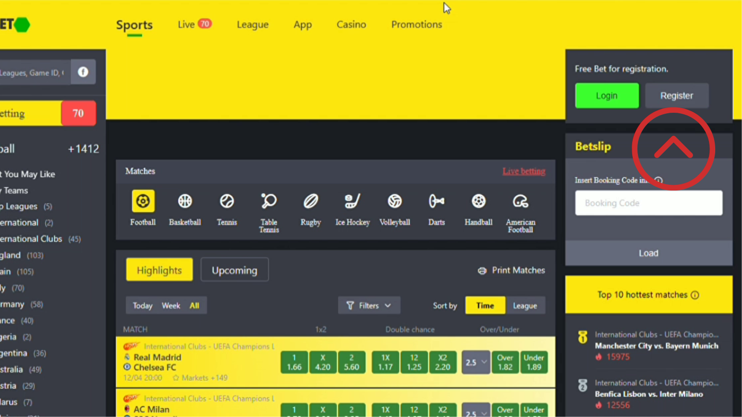Click the leagues search input field

[34, 73]
